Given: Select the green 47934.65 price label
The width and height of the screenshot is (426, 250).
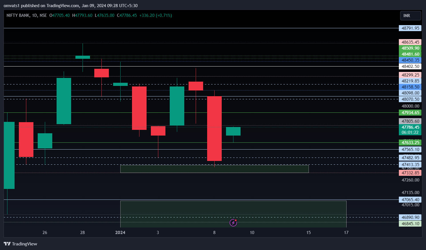Looking at the screenshot, I should (410, 113).
